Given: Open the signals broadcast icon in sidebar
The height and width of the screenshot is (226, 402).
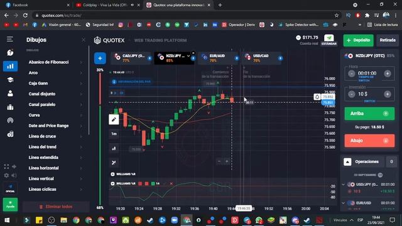Looking at the screenshot, I should (10, 120).
